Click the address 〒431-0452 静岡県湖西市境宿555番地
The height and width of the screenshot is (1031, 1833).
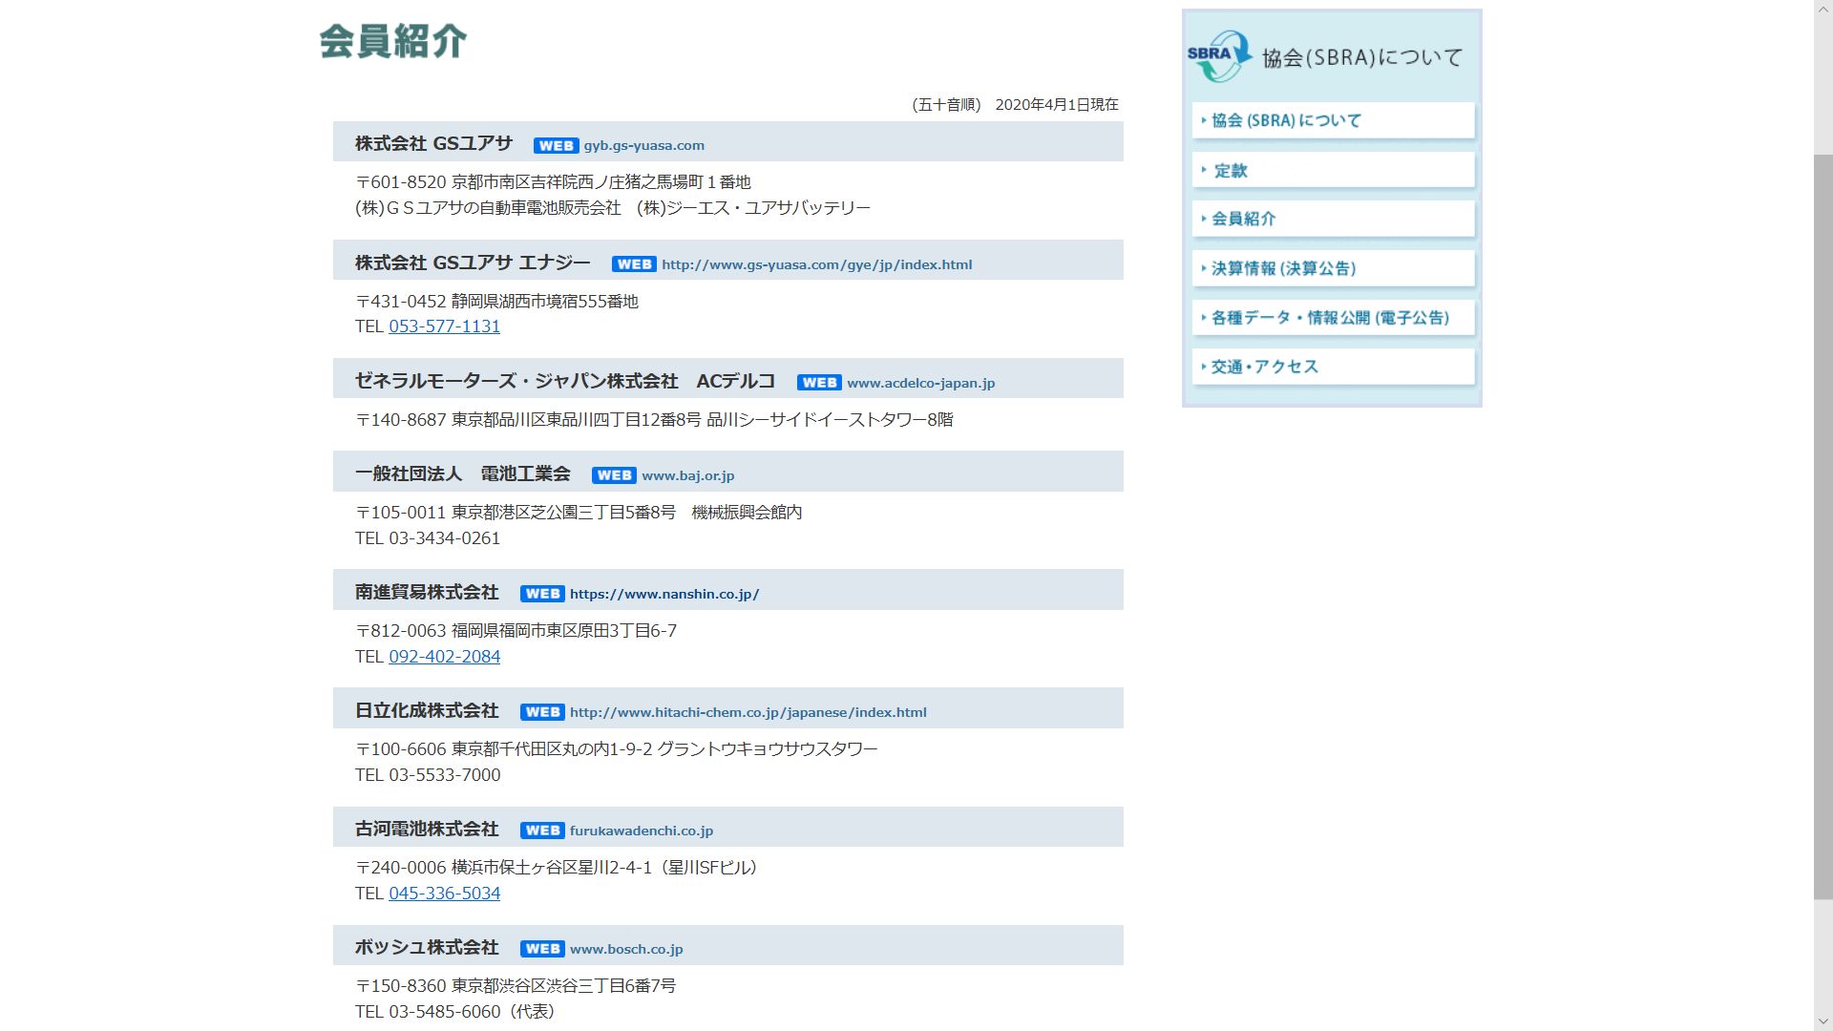(497, 302)
